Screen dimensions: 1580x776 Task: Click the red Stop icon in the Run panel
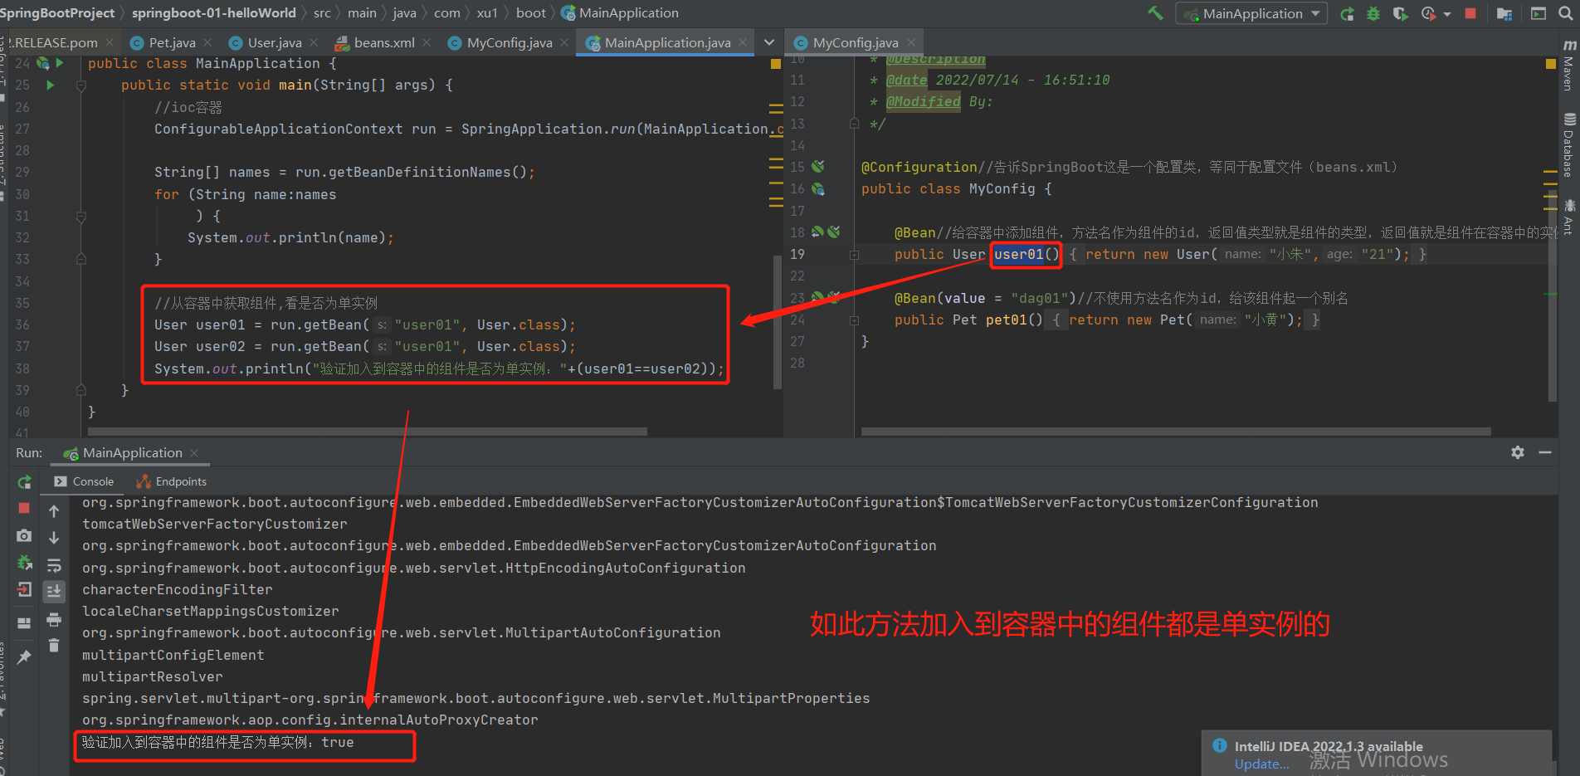click(24, 508)
